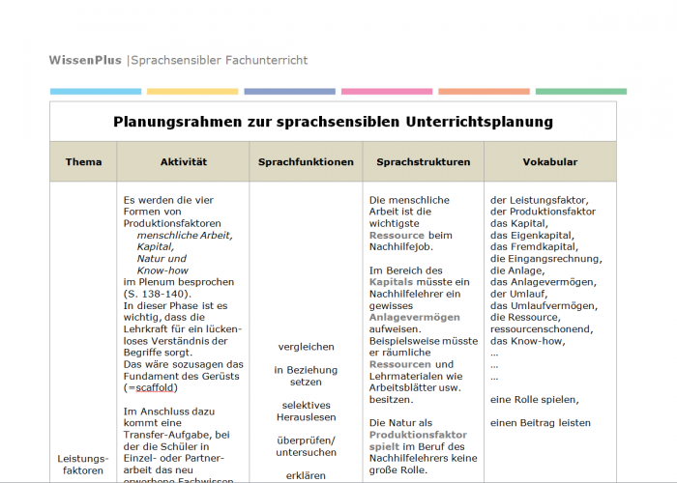
Task: Click the Sprachsensibler Fachunterricht header text
Action: pyautogui.click(x=219, y=60)
